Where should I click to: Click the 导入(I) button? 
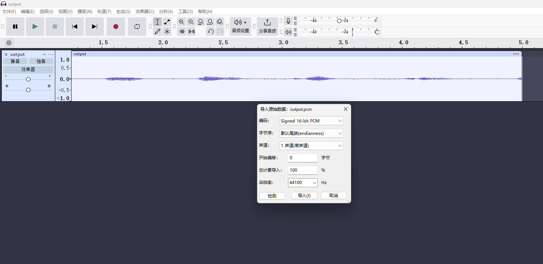(304, 195)
